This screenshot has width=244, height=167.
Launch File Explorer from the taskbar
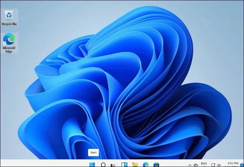point(135,164)
